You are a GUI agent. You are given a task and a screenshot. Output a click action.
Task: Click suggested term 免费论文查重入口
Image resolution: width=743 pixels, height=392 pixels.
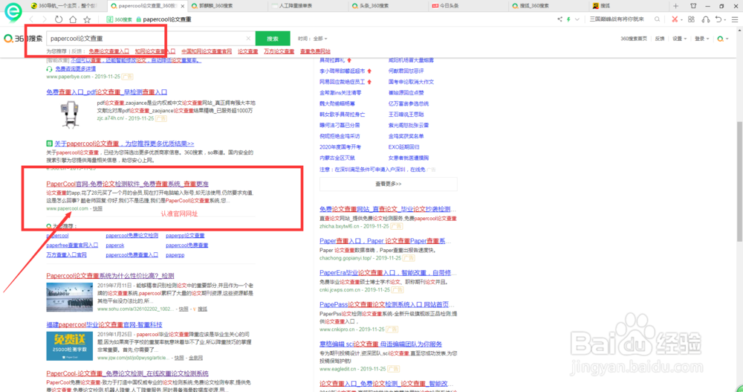(108, 51)
